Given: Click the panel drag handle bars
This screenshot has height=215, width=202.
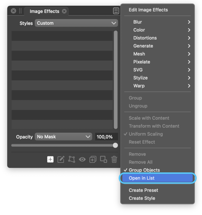Looking at the screenshot, I should [x=21, y=11].
